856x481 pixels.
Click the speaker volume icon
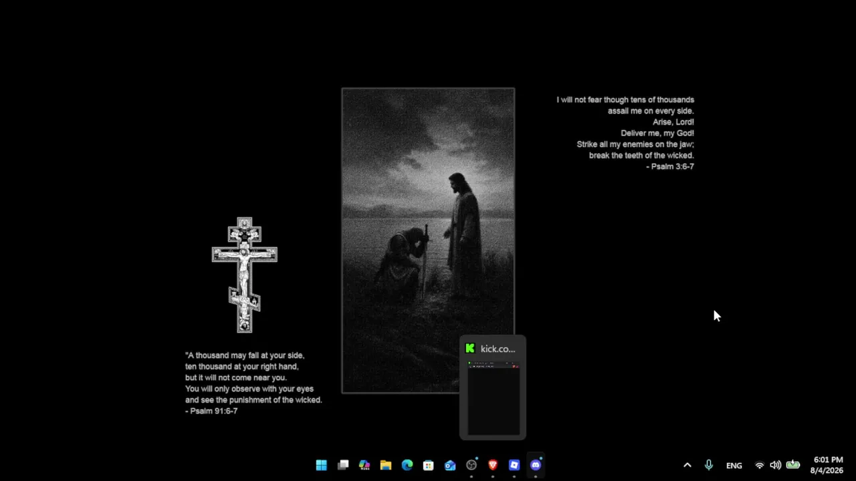776,465
